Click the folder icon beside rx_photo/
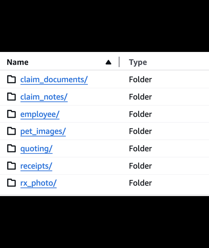 point(12,183)
